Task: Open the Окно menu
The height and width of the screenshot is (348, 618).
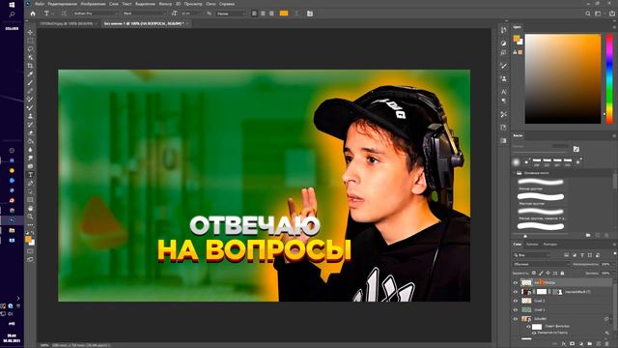Action: tap(211, 4)
